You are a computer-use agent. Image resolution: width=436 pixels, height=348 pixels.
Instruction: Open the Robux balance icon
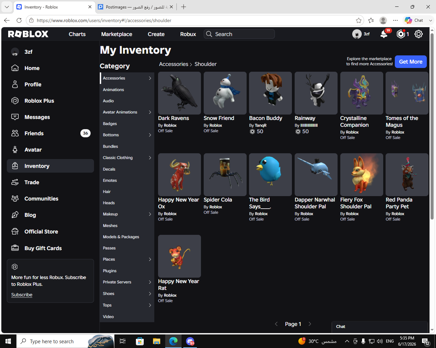[401, 34]
